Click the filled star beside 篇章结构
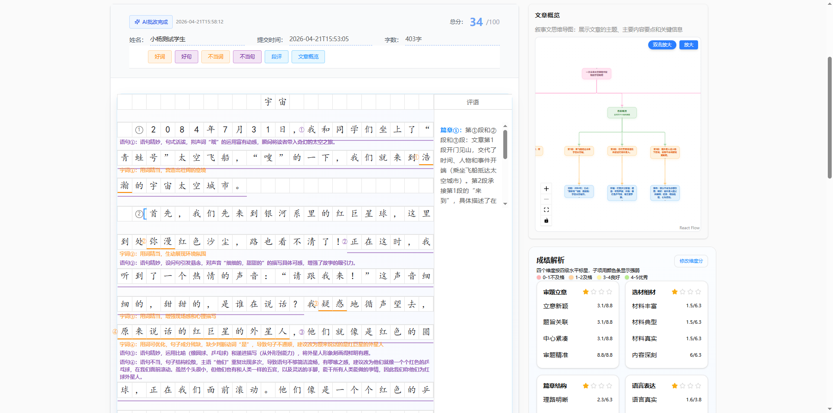Screen dimensions: 833x413 [586, 386]
